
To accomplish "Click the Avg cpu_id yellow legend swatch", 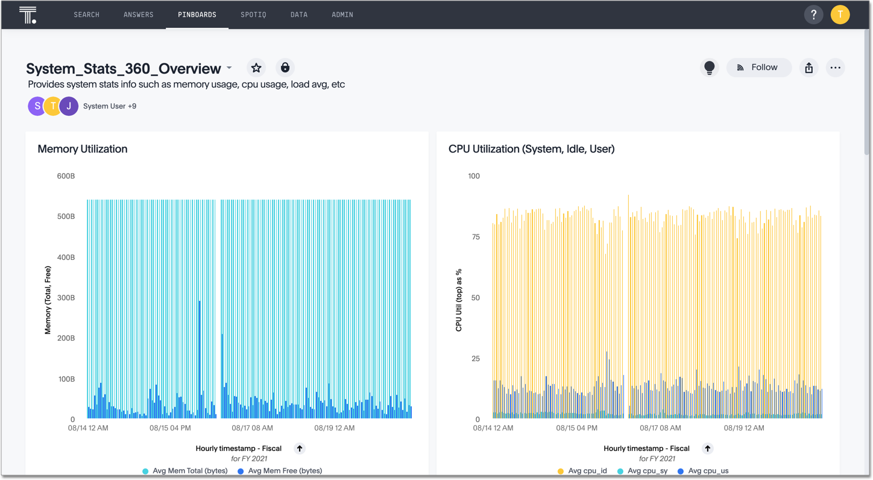I will [561, 471].
